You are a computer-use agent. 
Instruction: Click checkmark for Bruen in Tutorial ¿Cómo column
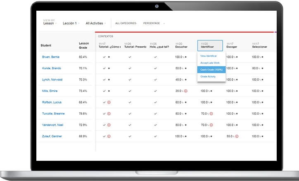[x=104, y=57]
